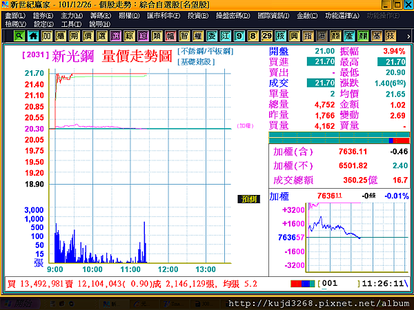The width and height of the screenshot is (414, 310).
Task: Open the 畫面(L) menu
Action: click(x=15, y=16)
